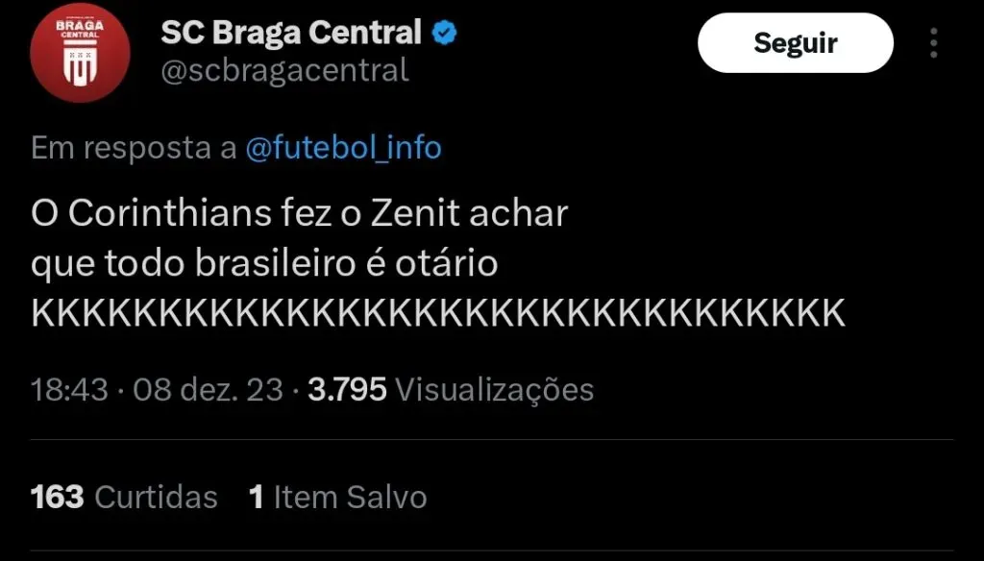Image resolution: width=984 pixels, height=561 pixels.
Task: Click the KKKKKK laughter line
Action: coord(438,313)
